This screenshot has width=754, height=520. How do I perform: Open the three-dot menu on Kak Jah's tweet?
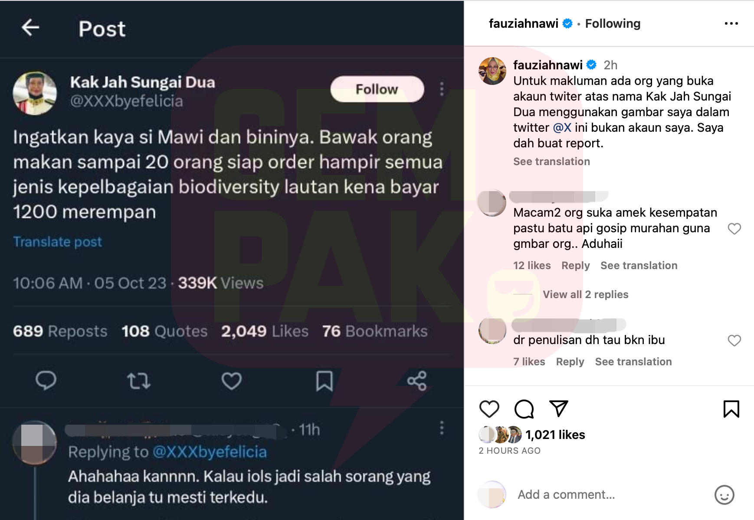coord(442,89)
